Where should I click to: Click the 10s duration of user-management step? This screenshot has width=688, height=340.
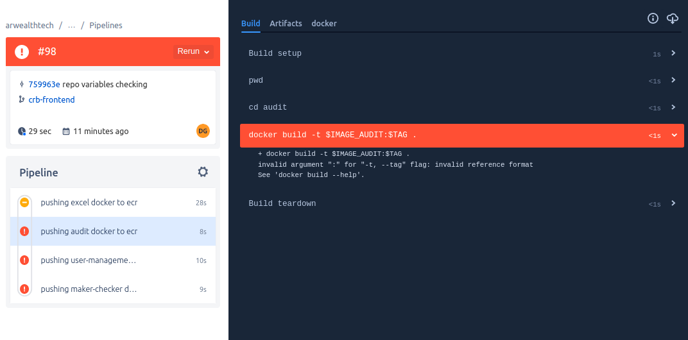201,260
